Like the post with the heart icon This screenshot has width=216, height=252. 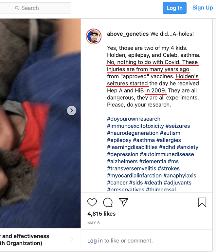pyautogui.click(x=92, y=202)
